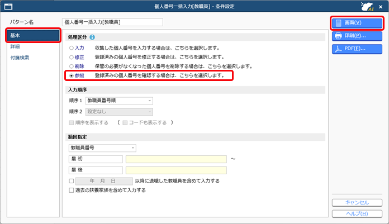Click the yellow field beside 最後
The image size is (389, 224).
[x=176, y=170]
